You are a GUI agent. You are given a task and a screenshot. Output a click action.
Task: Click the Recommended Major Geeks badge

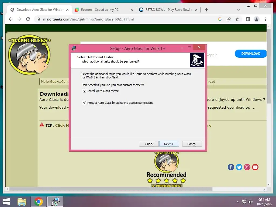tap(167, 169)
